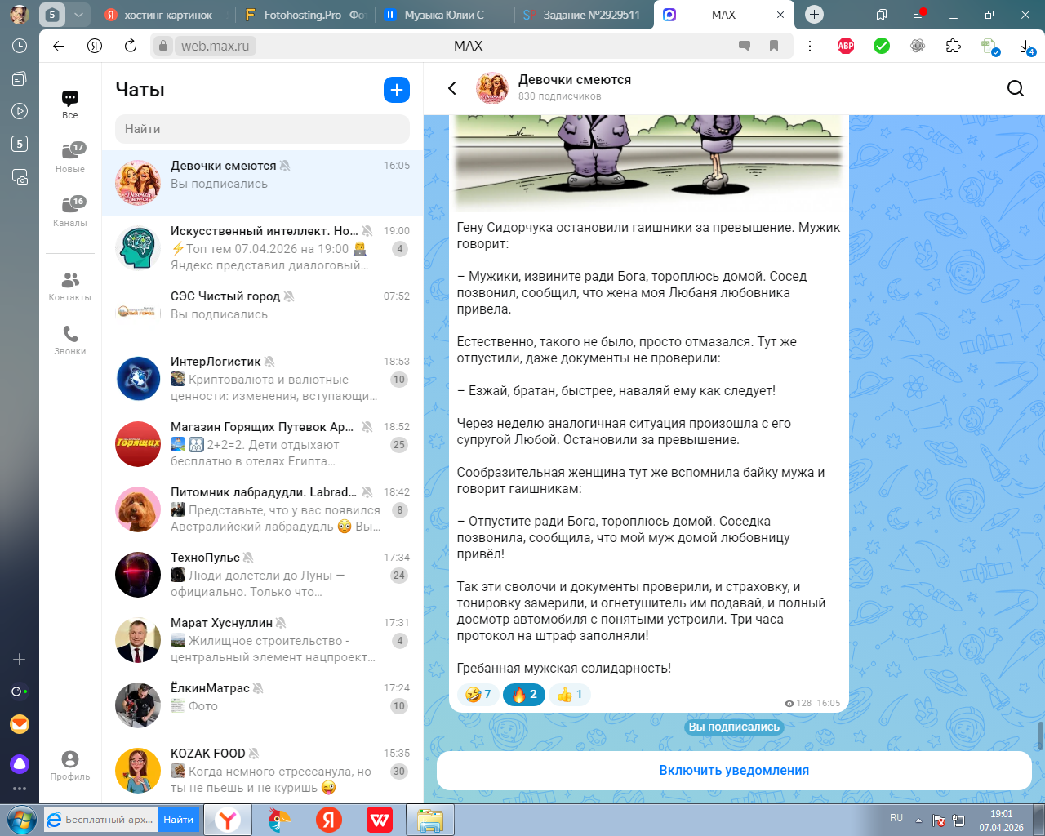The width and height of the screenshot is (1045, 836).
Task: Bookmark this page with the bookmark icon
Action: tap(774, 46)
